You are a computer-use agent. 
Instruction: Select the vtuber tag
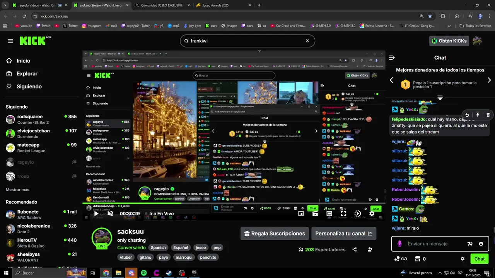click(126, 257)
